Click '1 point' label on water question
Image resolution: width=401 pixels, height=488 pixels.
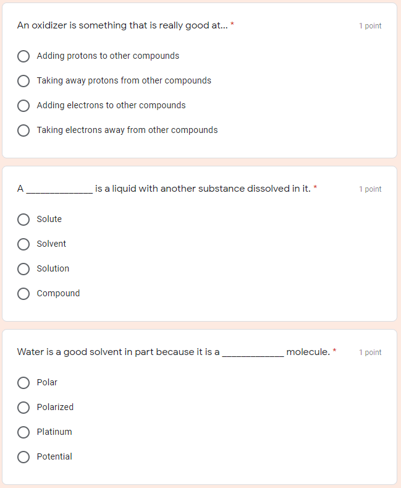[x=370, y=353]
